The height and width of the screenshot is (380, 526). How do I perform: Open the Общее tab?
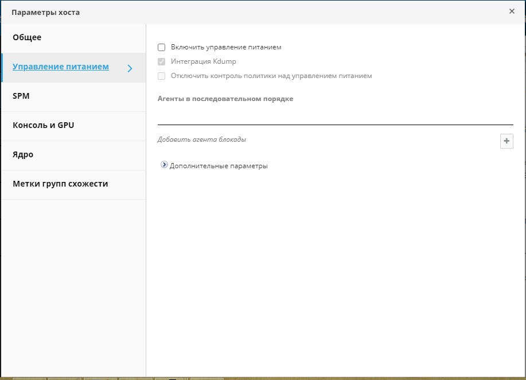[x=27, y=38]
